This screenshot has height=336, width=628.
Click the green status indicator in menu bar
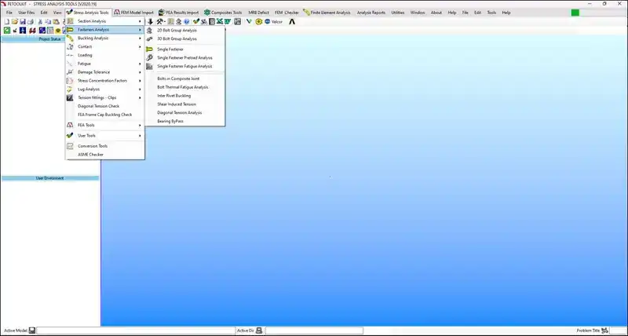point(575,13)
